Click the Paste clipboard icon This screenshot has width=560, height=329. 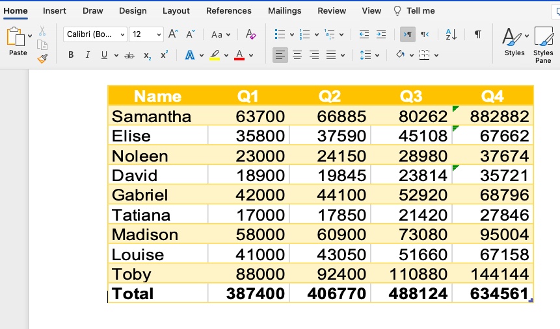click(x=16, y=36)
